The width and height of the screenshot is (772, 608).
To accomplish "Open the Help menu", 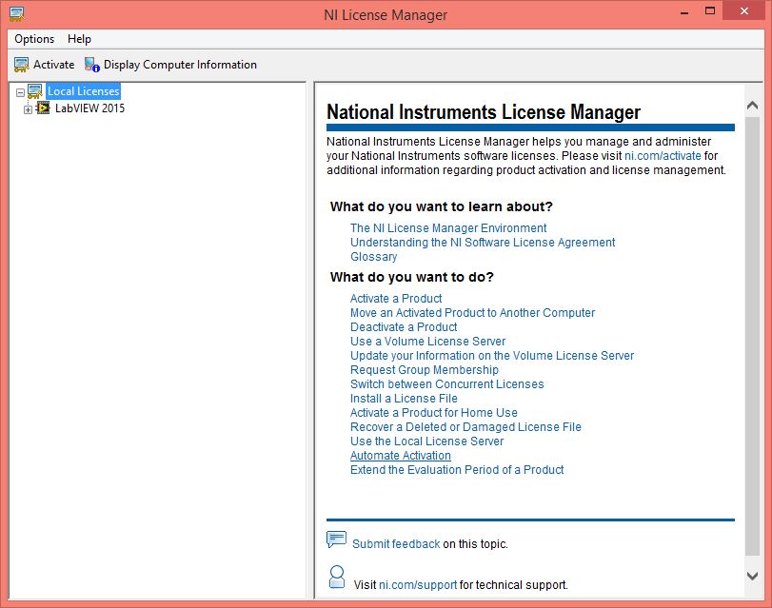I will click(x=79, y=39).
